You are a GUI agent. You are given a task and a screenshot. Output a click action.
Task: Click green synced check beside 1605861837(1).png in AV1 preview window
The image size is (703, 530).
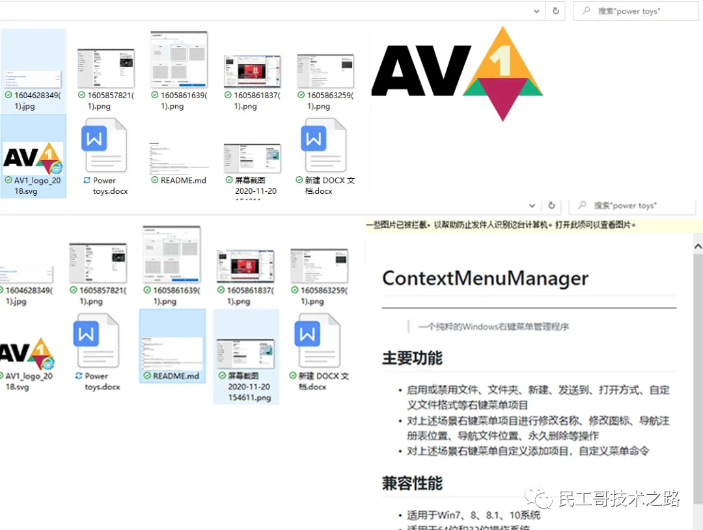(228, 95)
